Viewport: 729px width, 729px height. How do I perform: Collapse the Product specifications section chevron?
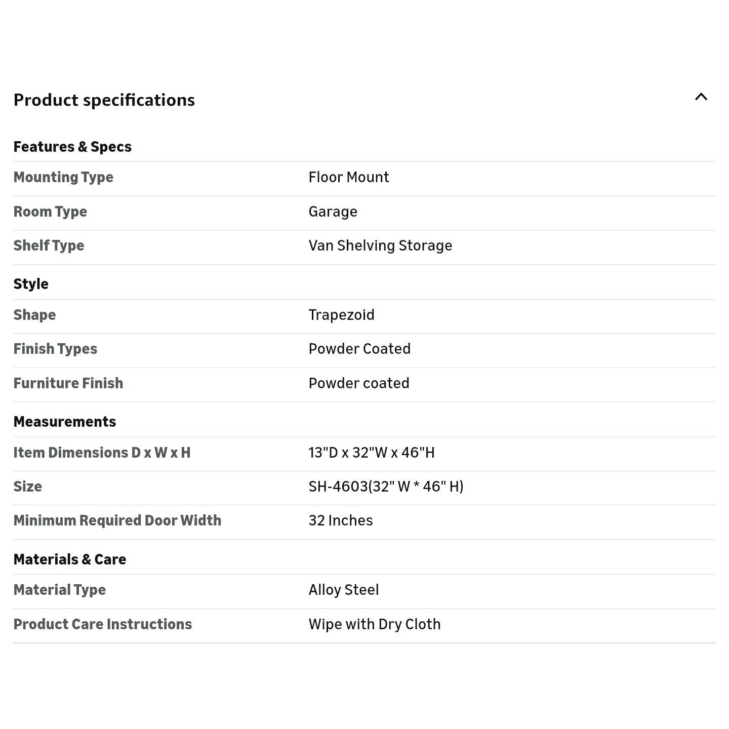point(701,97)
